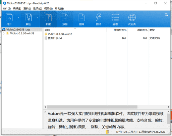This screenshot has height=136, width=172.
Task: Open the 查找(I) menu
Action: pyautogui.click(x=27, y=8)
